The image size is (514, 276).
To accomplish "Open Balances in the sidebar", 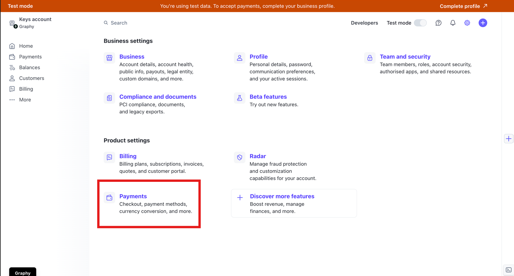I will coord(30,67).
